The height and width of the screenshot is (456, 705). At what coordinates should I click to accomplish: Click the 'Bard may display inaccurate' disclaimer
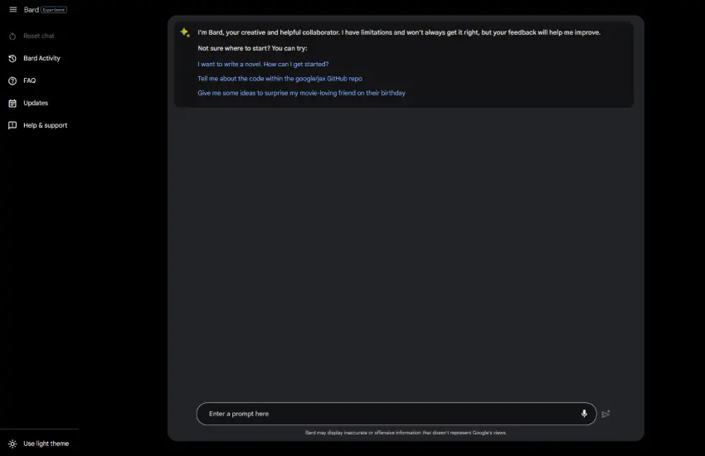406,433
